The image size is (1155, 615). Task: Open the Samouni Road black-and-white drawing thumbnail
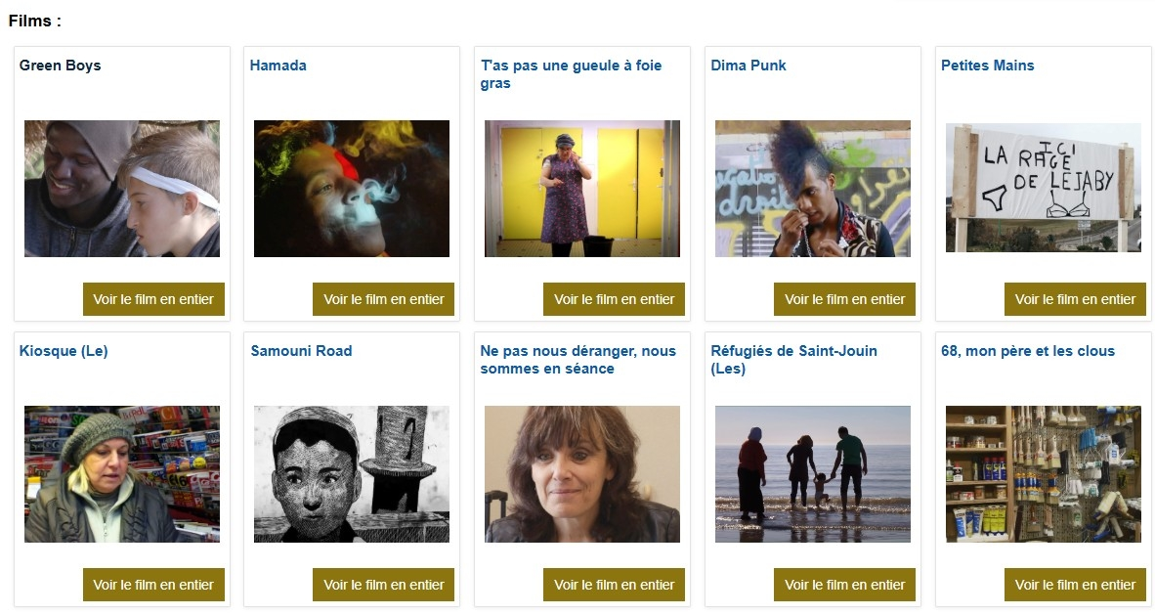tap(352, 474)
